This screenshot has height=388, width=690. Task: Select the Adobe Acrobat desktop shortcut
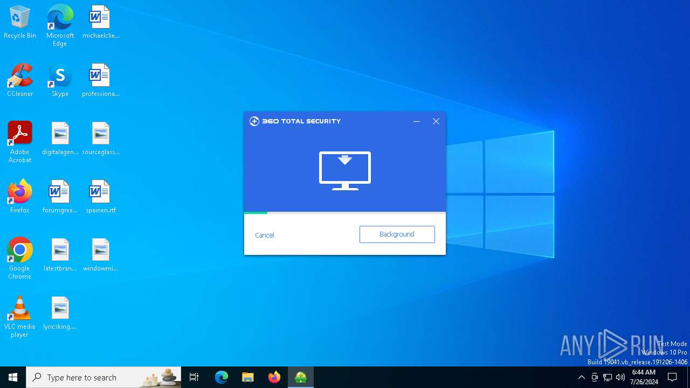coord(20,142)
